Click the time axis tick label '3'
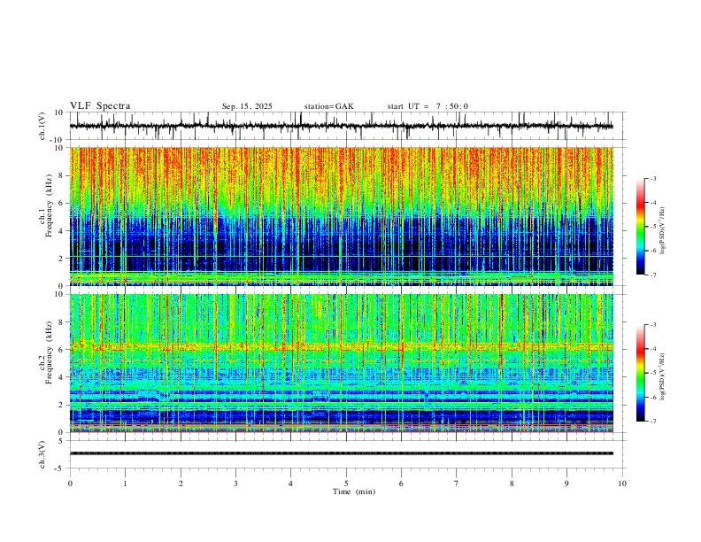This screenshot has height=542, width=701. [x=235, y=484]
